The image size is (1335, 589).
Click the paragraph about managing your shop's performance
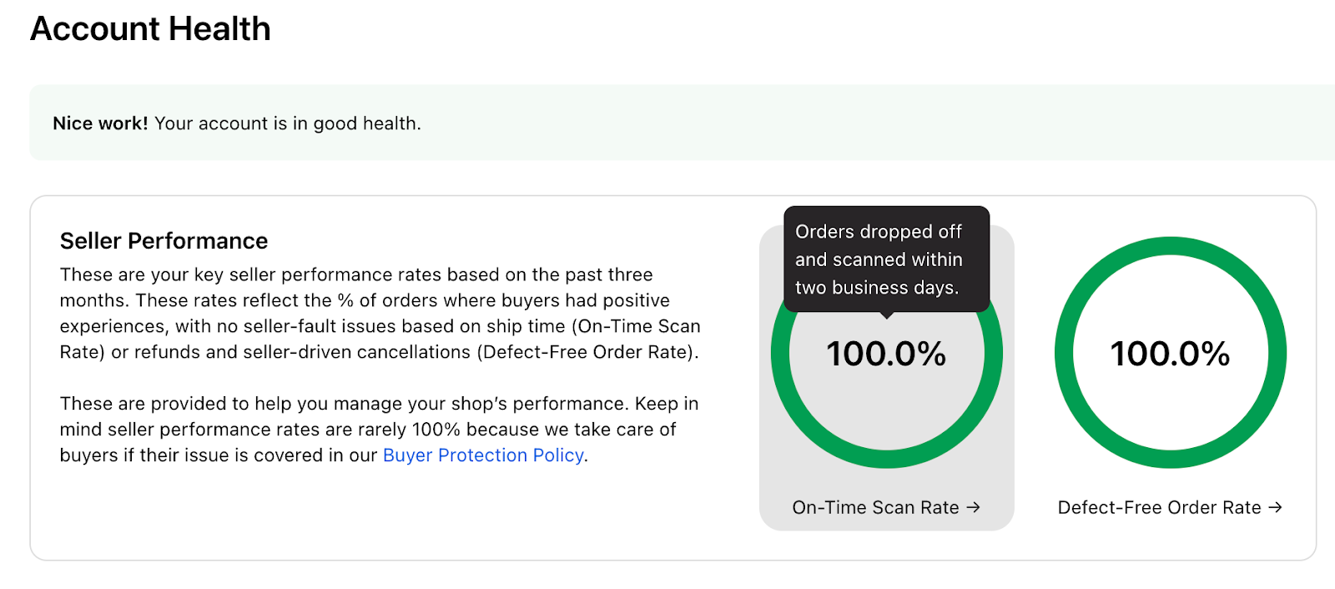(x=380, y=429)
